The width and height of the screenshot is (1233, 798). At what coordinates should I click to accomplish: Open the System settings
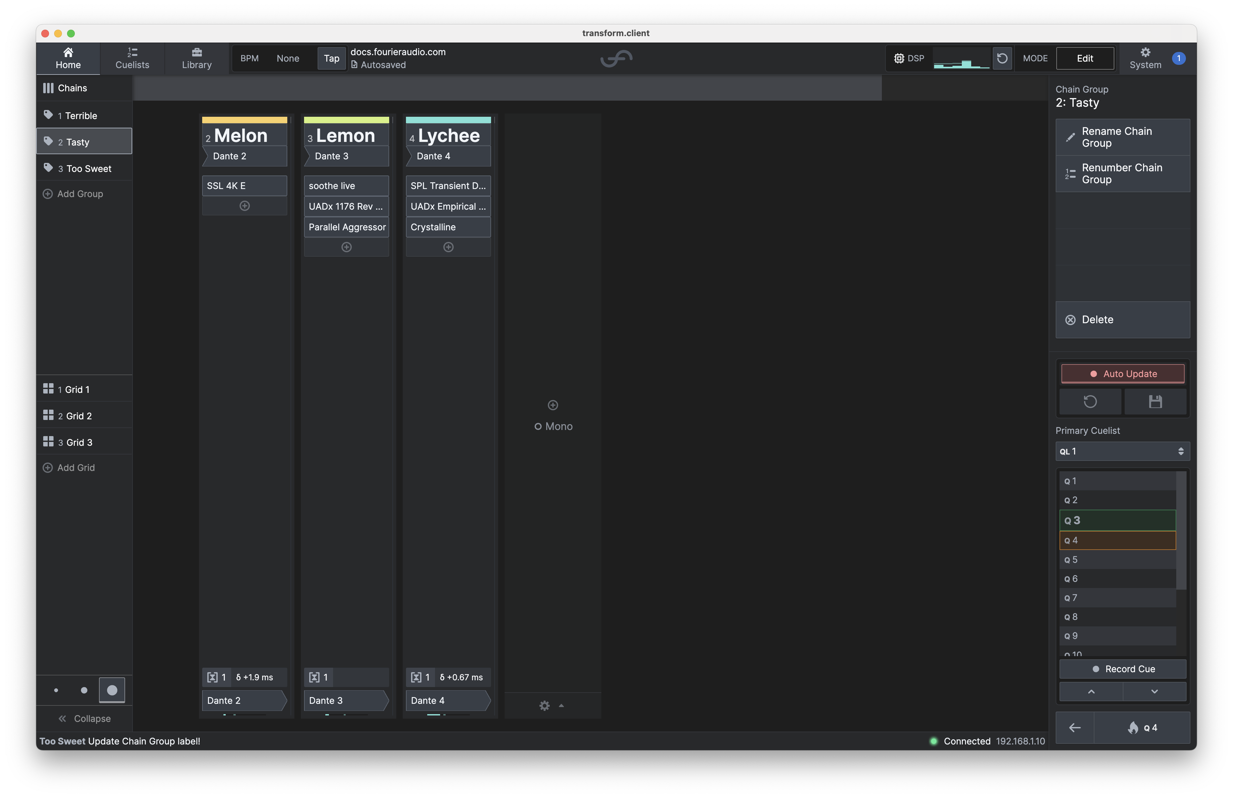tap(1145, 58)
